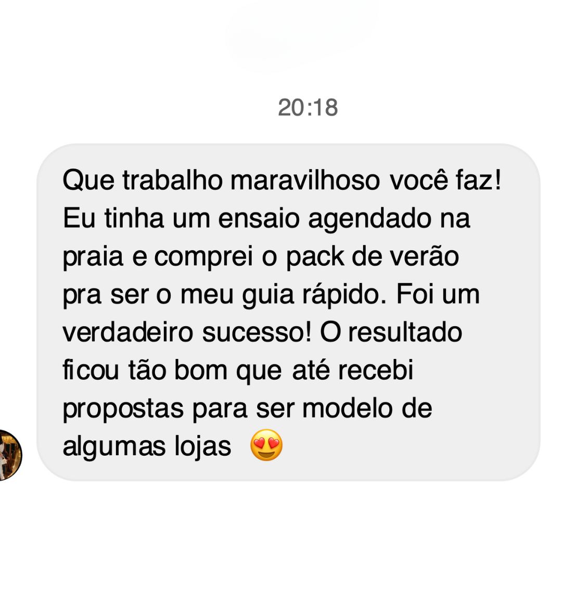
Task: Click the words "ficou tão bom"
Action: [145, 370]
